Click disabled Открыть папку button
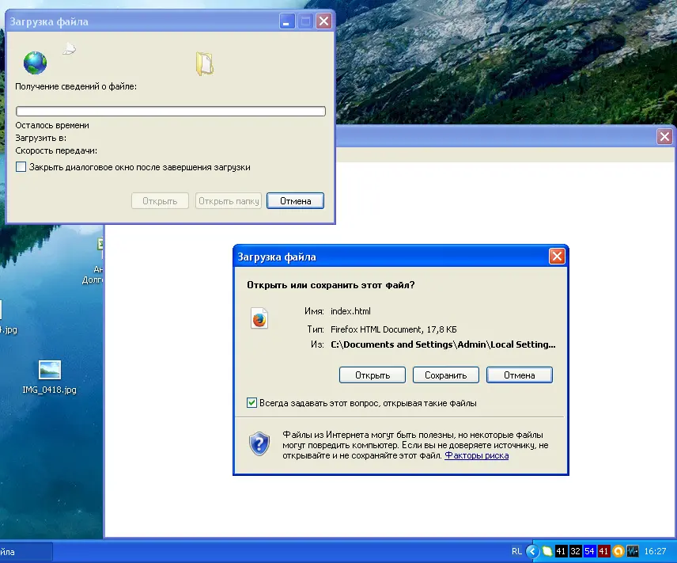677x563 pixels. tap(229, 201)
